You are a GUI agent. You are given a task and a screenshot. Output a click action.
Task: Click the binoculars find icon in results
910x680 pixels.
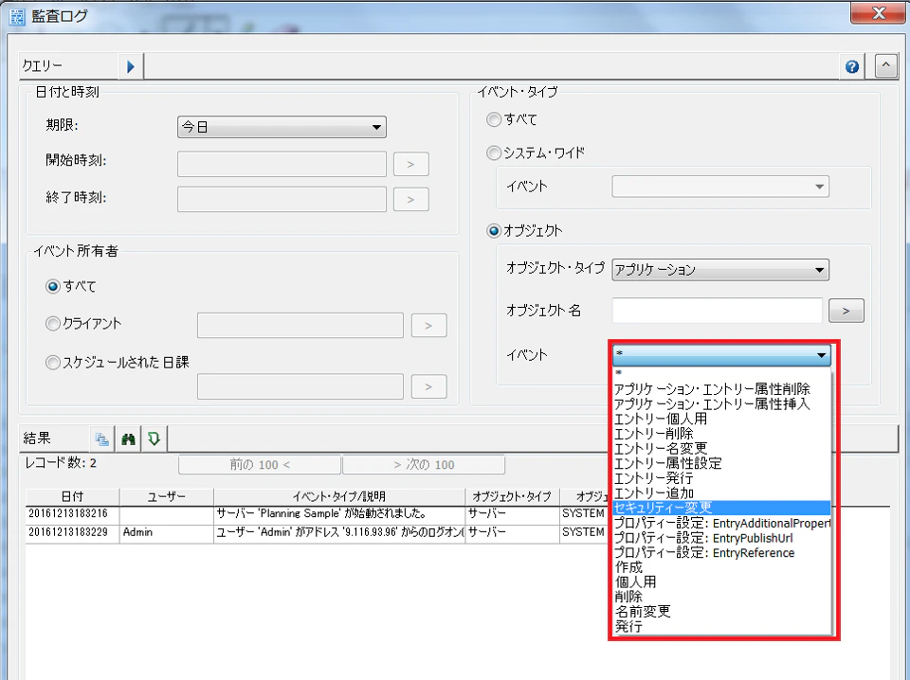(x=128, y=439)
